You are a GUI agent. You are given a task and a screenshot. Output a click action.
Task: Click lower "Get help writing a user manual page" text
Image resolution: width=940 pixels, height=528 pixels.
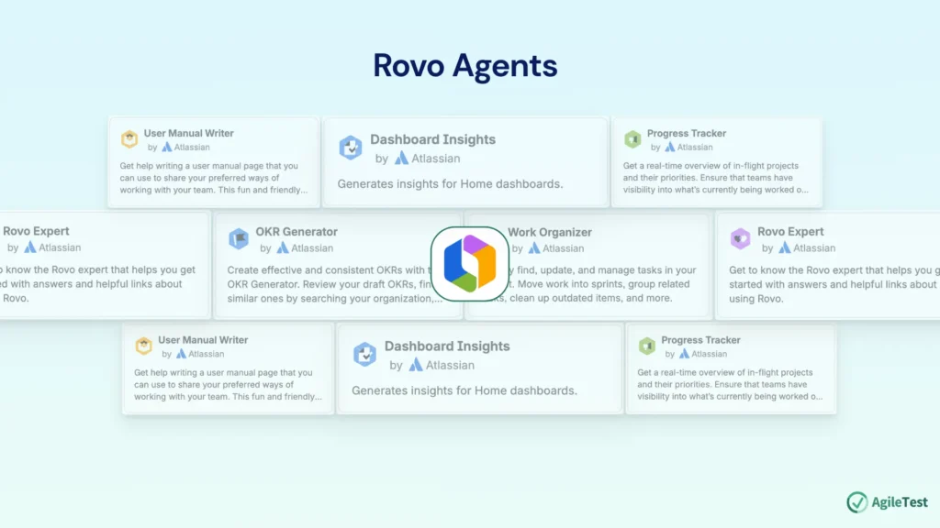coord(223,372)
